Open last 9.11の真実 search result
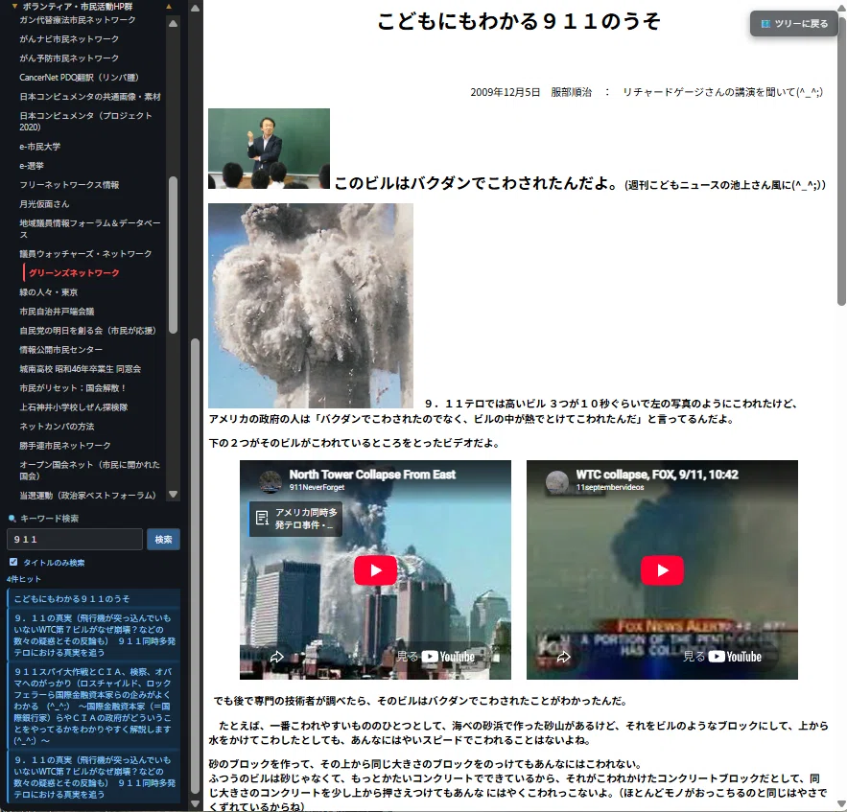 [93, 777]
